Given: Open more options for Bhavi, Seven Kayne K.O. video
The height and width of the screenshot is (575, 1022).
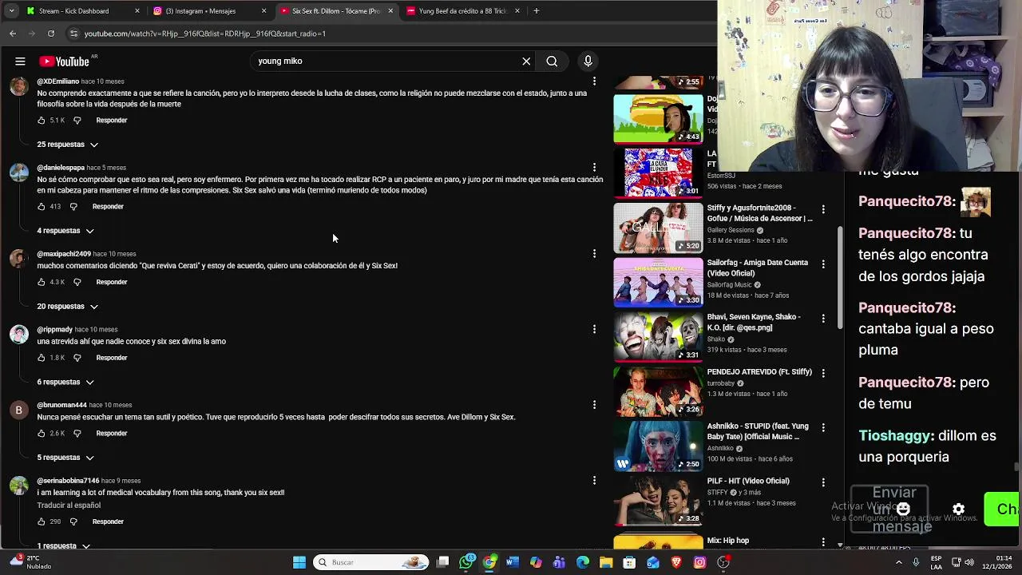Looking at the screenshot, I should [x=823, y=318].
